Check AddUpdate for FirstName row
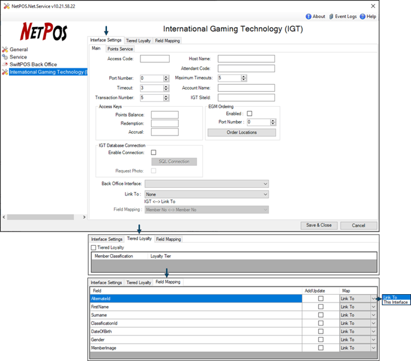This screenshot has height=361, width=411. pyautogui.click(x=321, y=307)
